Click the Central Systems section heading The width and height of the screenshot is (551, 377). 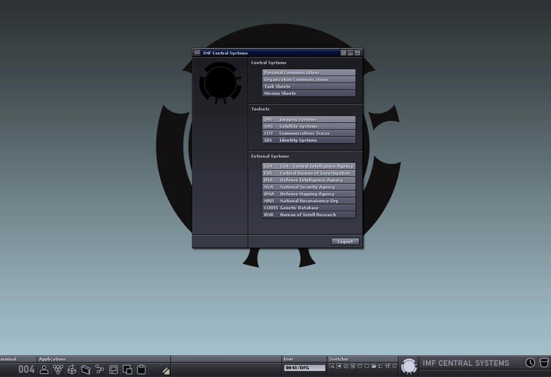pyautogui.click(x=269, y=63)
